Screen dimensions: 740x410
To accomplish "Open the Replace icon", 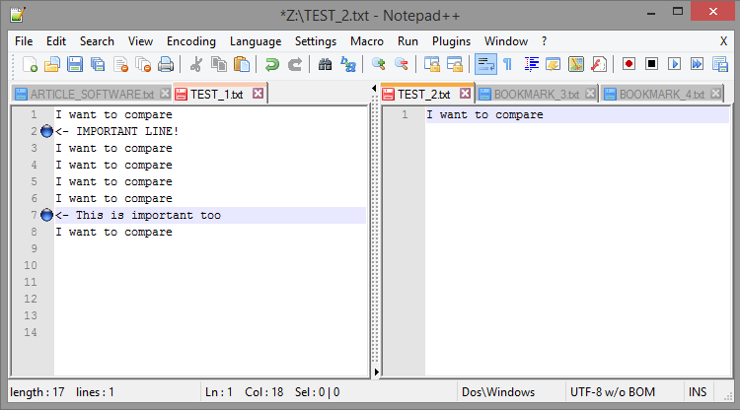I will pos(348,64).
